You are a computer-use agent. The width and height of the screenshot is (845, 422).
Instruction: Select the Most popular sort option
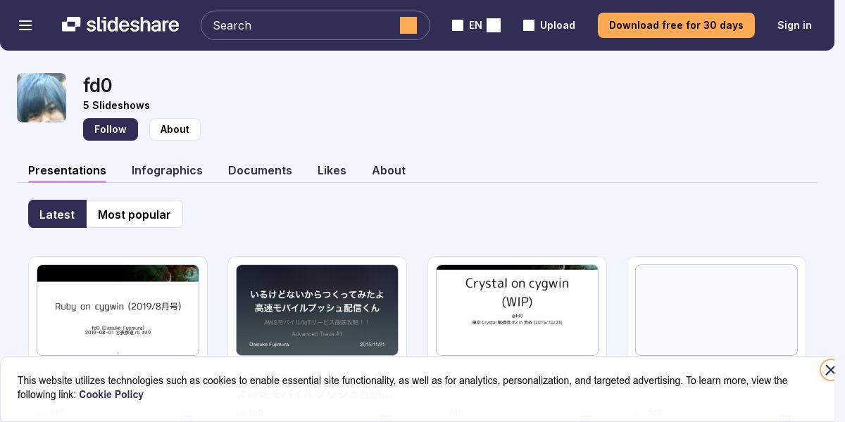coord(134,214)
